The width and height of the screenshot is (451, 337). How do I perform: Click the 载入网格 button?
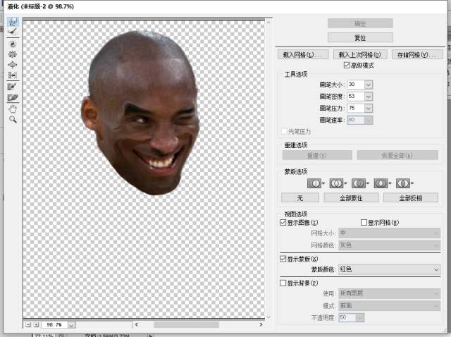click(x=303, y=54)
